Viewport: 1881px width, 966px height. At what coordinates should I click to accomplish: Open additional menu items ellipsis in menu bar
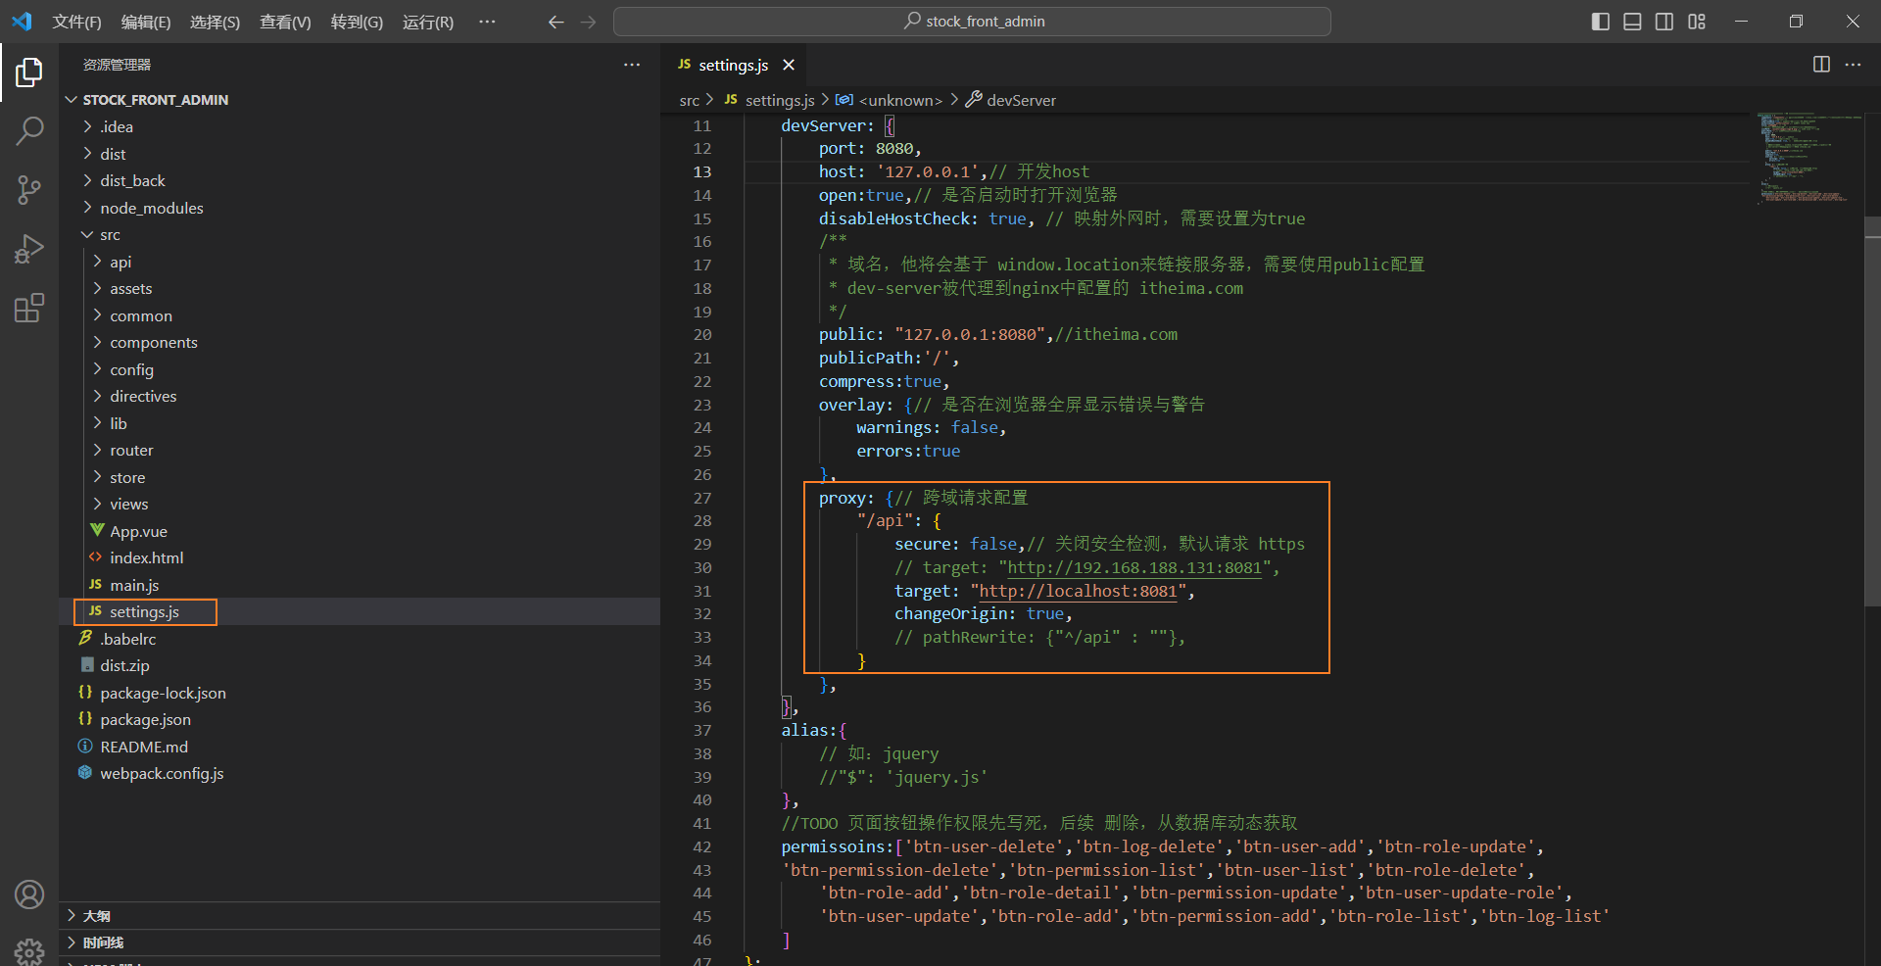point(487,22)
